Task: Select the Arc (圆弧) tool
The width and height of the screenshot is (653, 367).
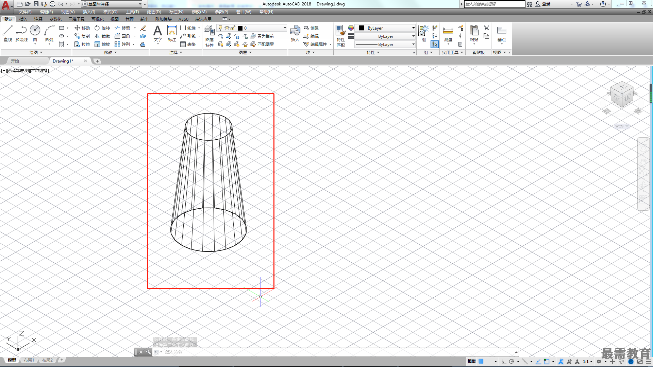Action: tap(49, 33)
